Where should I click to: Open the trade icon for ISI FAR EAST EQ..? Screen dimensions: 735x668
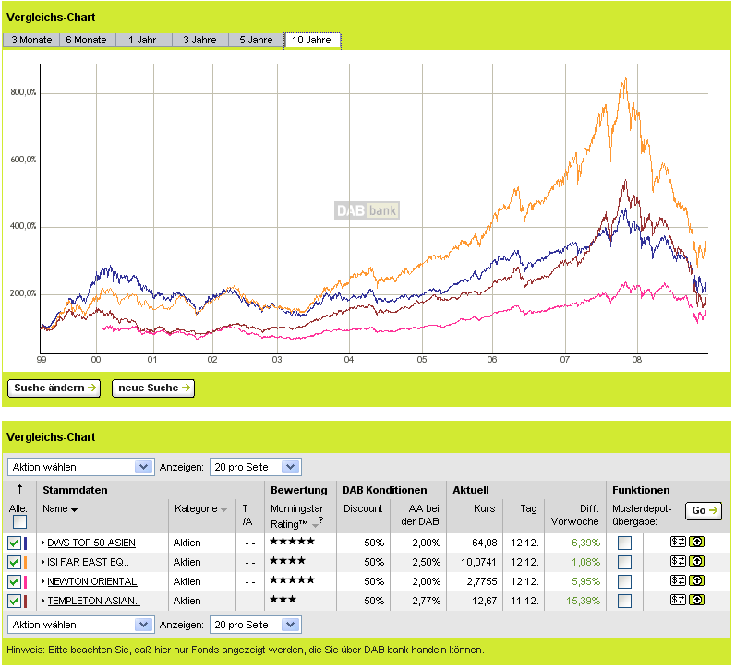click(x=680, y=563)
